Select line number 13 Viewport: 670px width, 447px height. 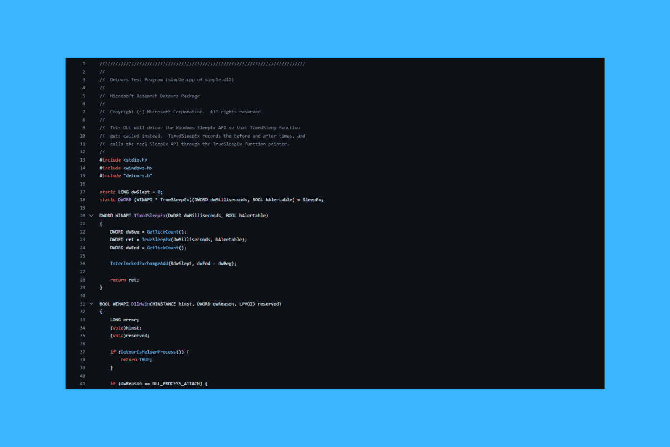tap(82, 160)
